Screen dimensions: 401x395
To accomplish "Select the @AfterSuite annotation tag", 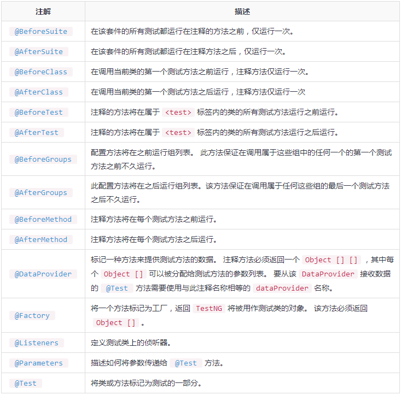I will click(39, 51).
